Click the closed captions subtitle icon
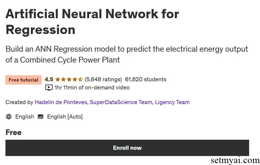This screenshot has height=165, width=260. point(40,117)
